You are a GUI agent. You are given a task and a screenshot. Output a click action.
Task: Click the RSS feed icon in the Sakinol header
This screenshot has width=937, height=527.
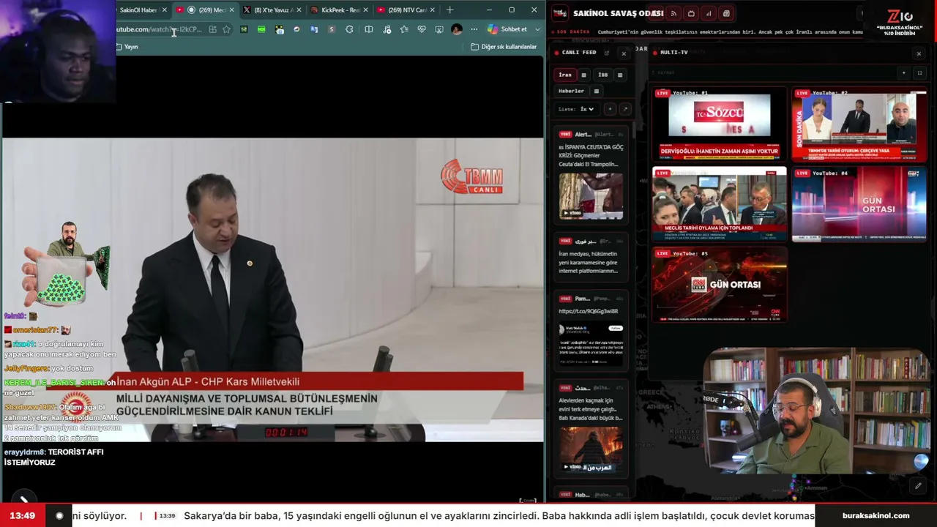point(673,13)
